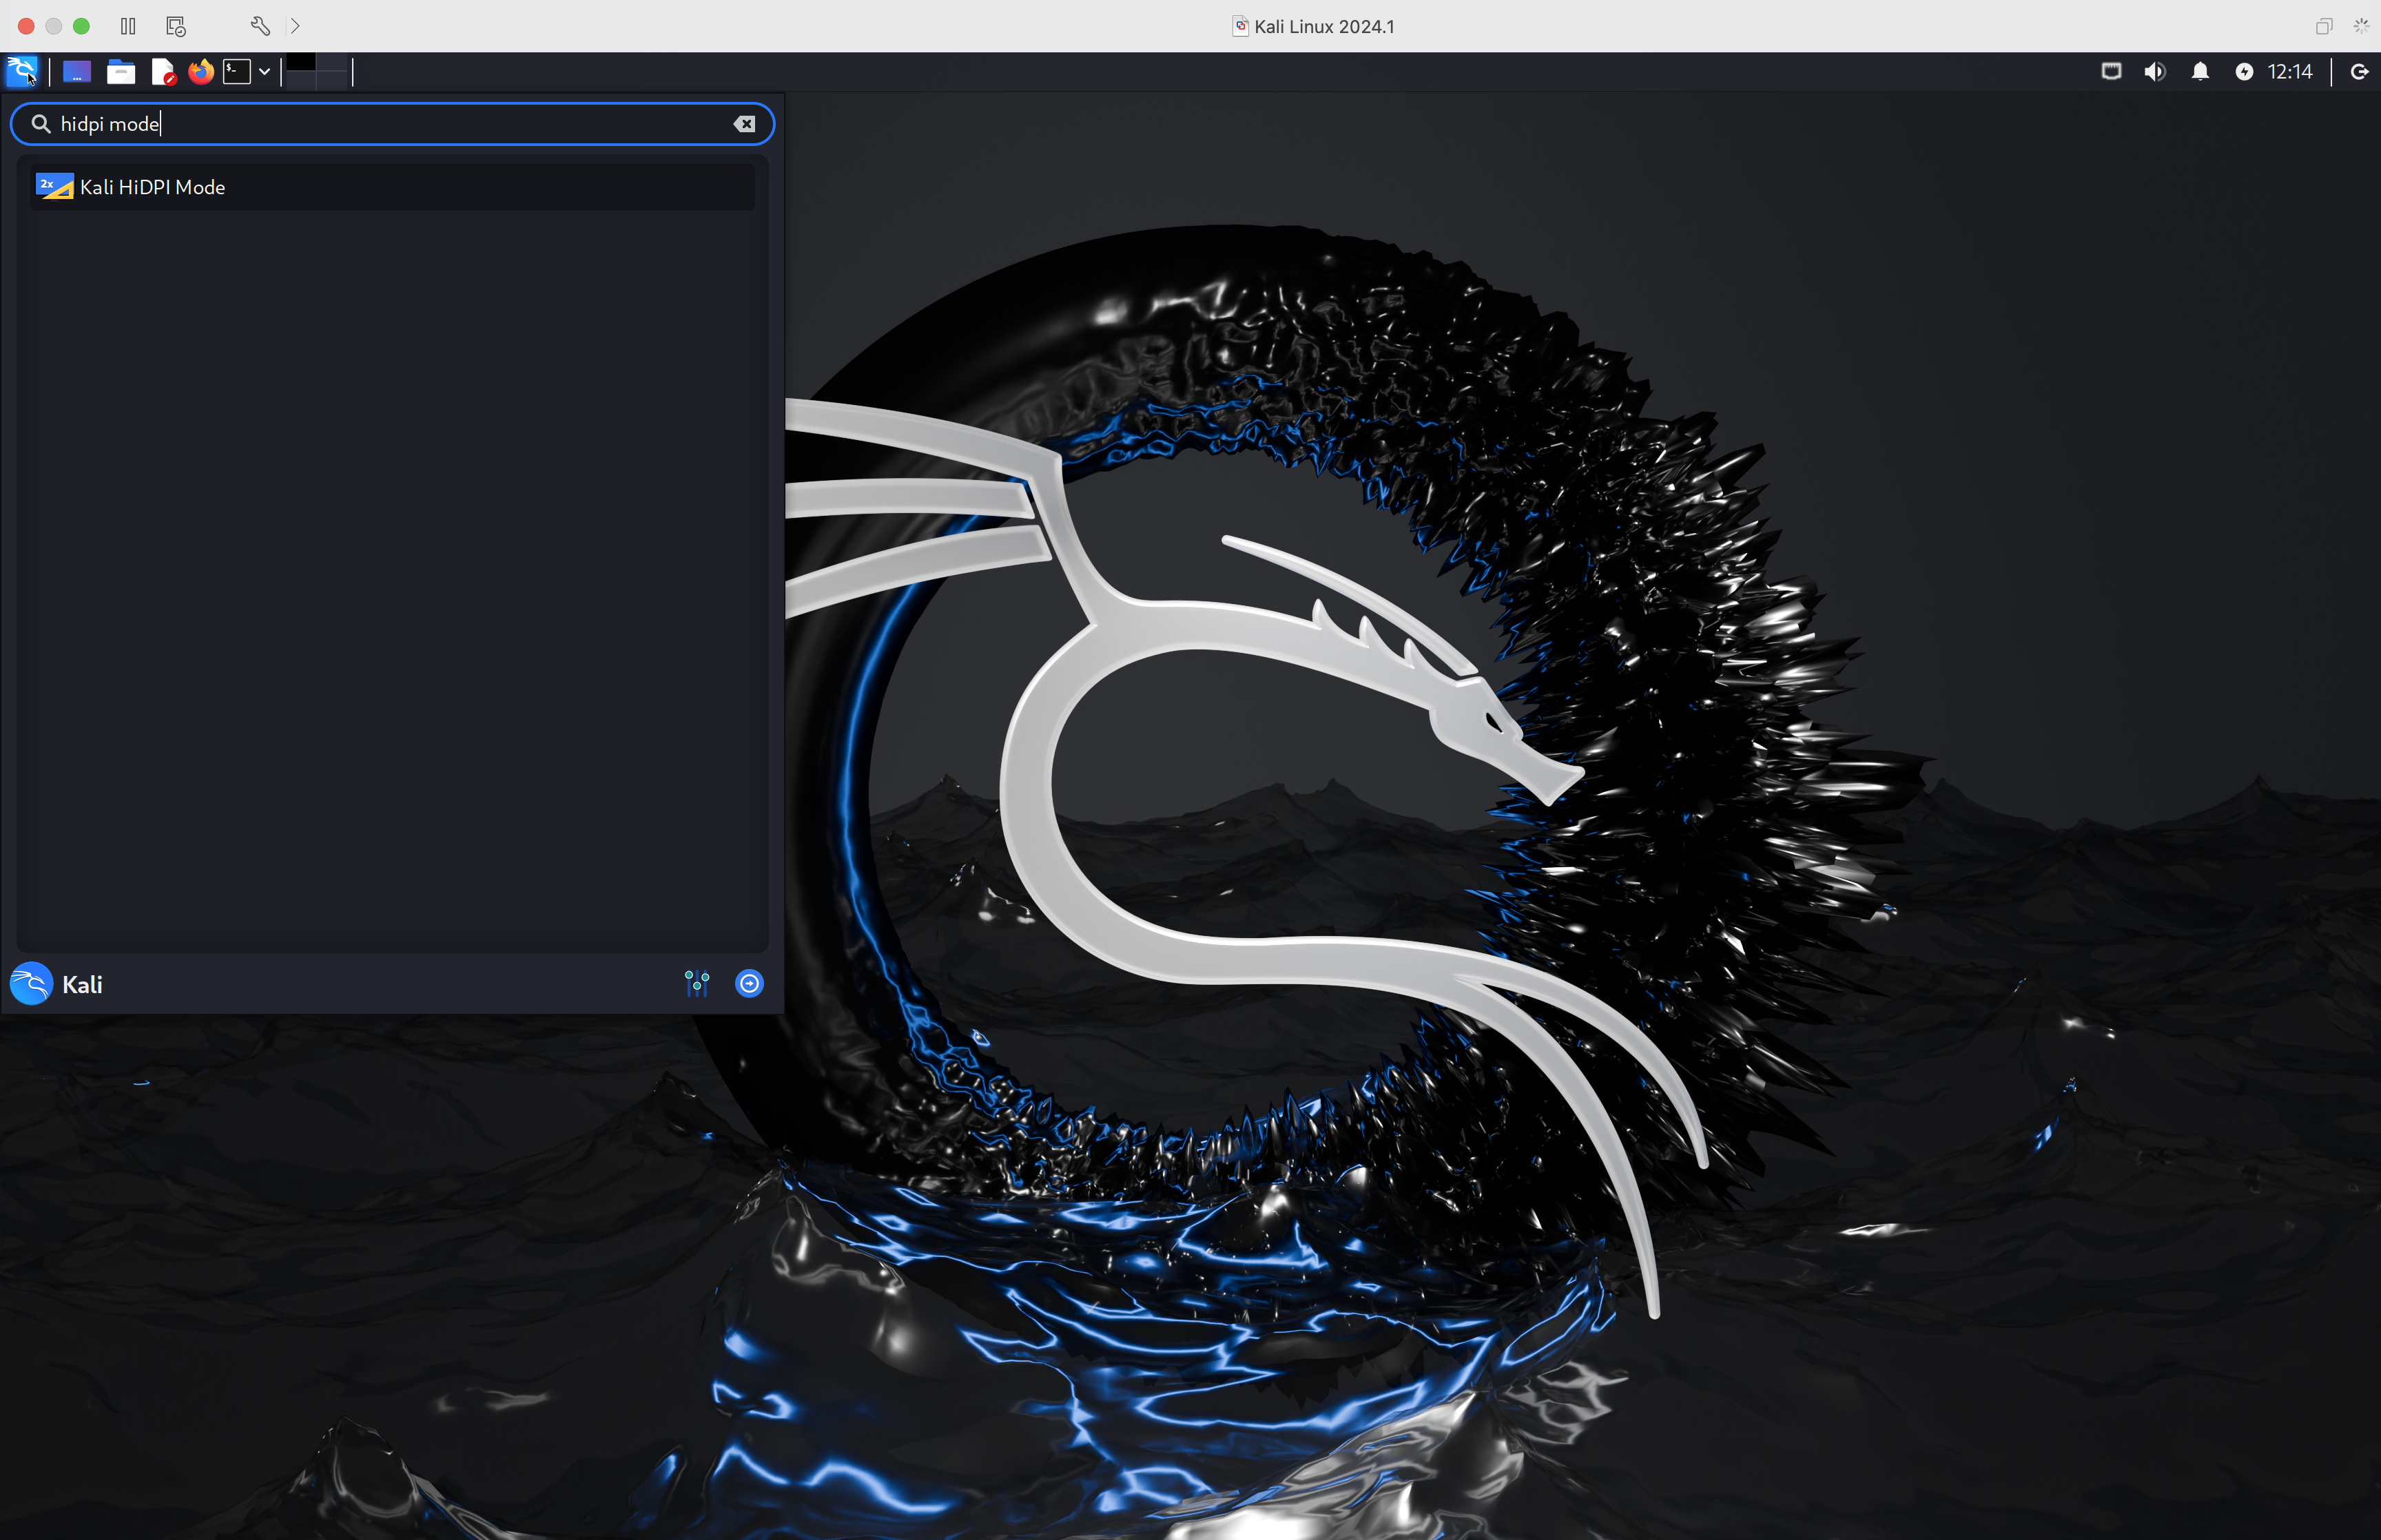Open the volume control tray icon
The width and height of the screenshot is (2381, 1540).
click(x=2155, y=71)
